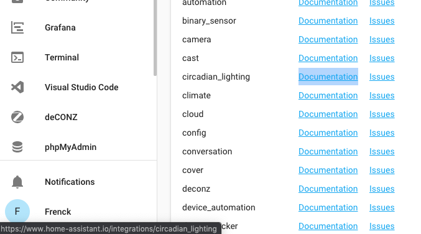Open Issues for circadian_lighting
421x234 pixels.
coord(382,77)
